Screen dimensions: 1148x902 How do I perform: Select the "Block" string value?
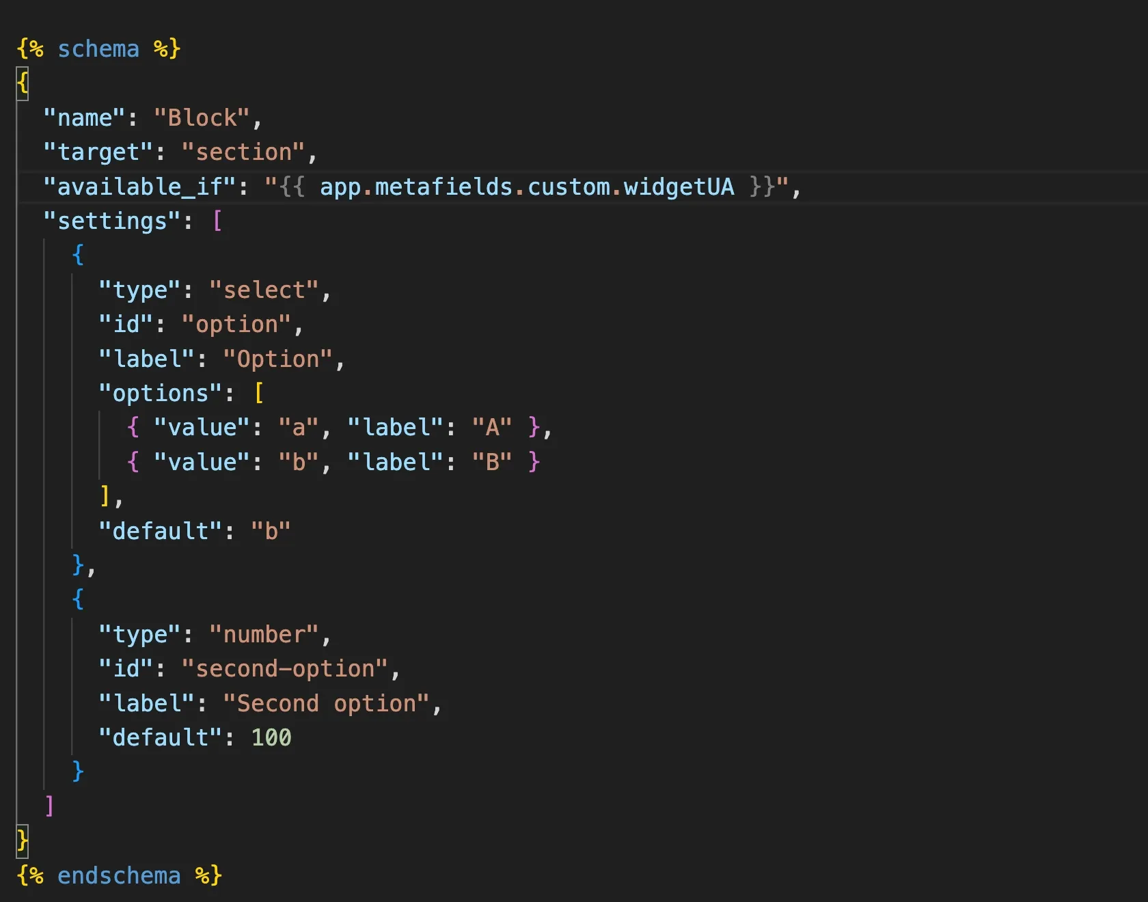205,117
